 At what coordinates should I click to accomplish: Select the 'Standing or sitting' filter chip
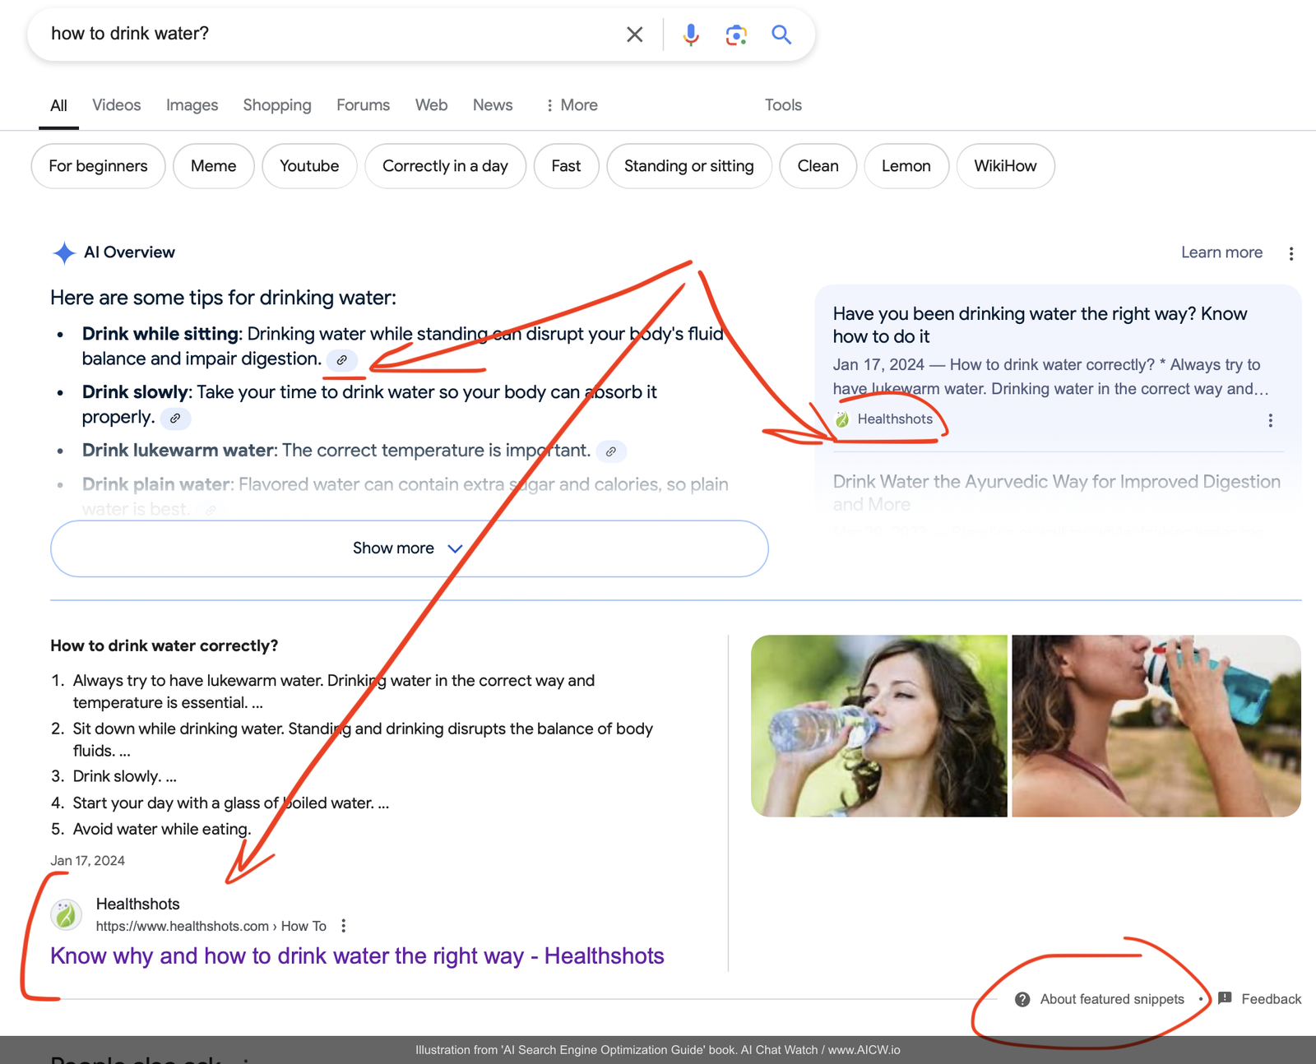(x=688, y=166)
